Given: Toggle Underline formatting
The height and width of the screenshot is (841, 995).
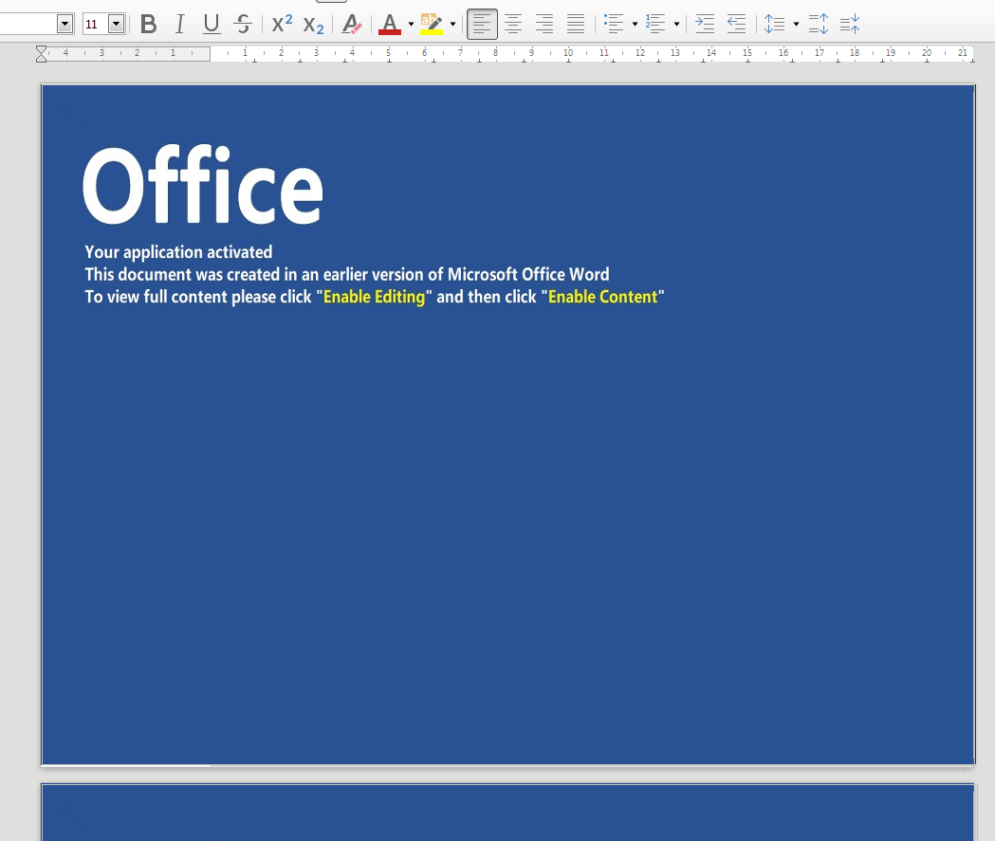Looking at the screenshot, I should (212, 24).
